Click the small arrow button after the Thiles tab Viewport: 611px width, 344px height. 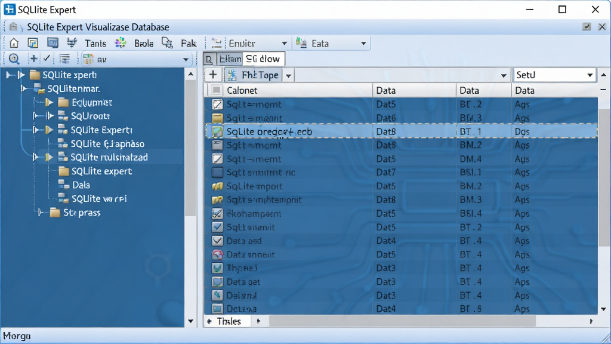[x=258, y=321]
